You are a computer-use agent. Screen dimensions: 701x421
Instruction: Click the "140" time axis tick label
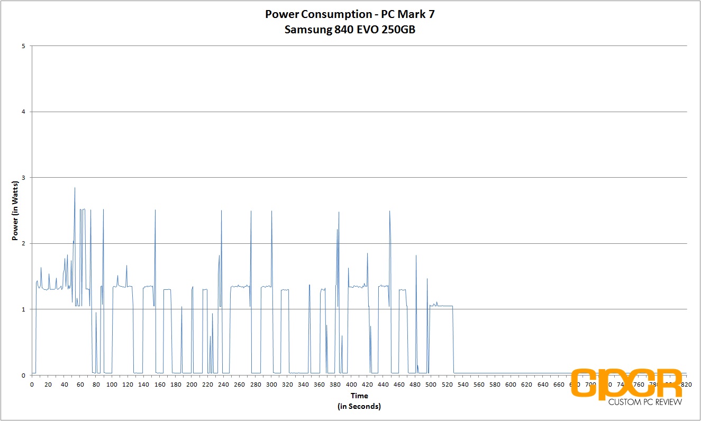pyautogui.click(x=143, y=385)
